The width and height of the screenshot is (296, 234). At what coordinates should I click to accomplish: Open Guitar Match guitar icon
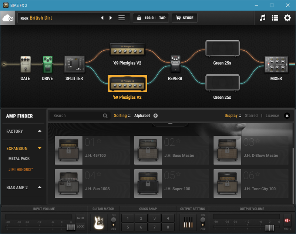(99, 223)
